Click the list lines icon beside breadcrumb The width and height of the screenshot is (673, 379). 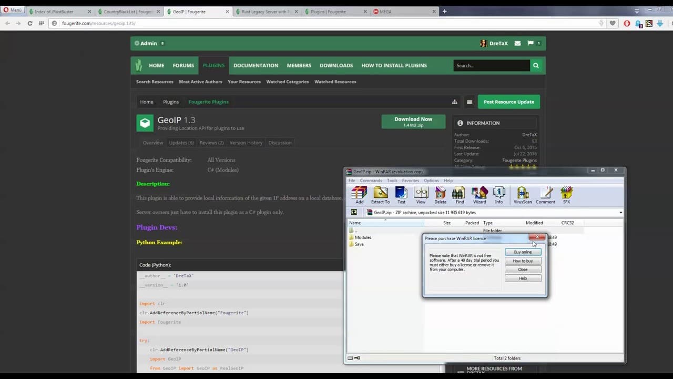[x=470, y=102]
